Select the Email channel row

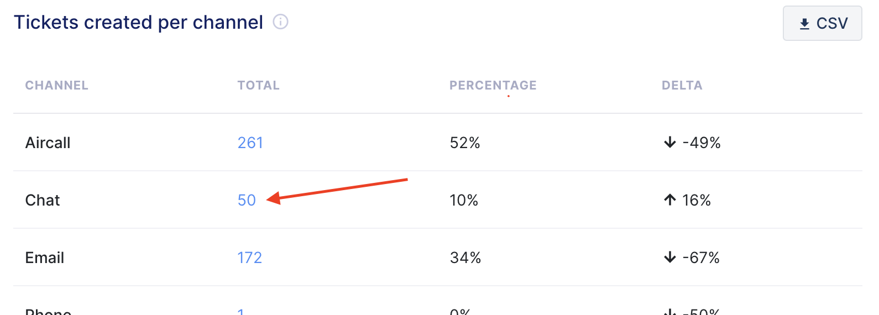coord(438,258)
